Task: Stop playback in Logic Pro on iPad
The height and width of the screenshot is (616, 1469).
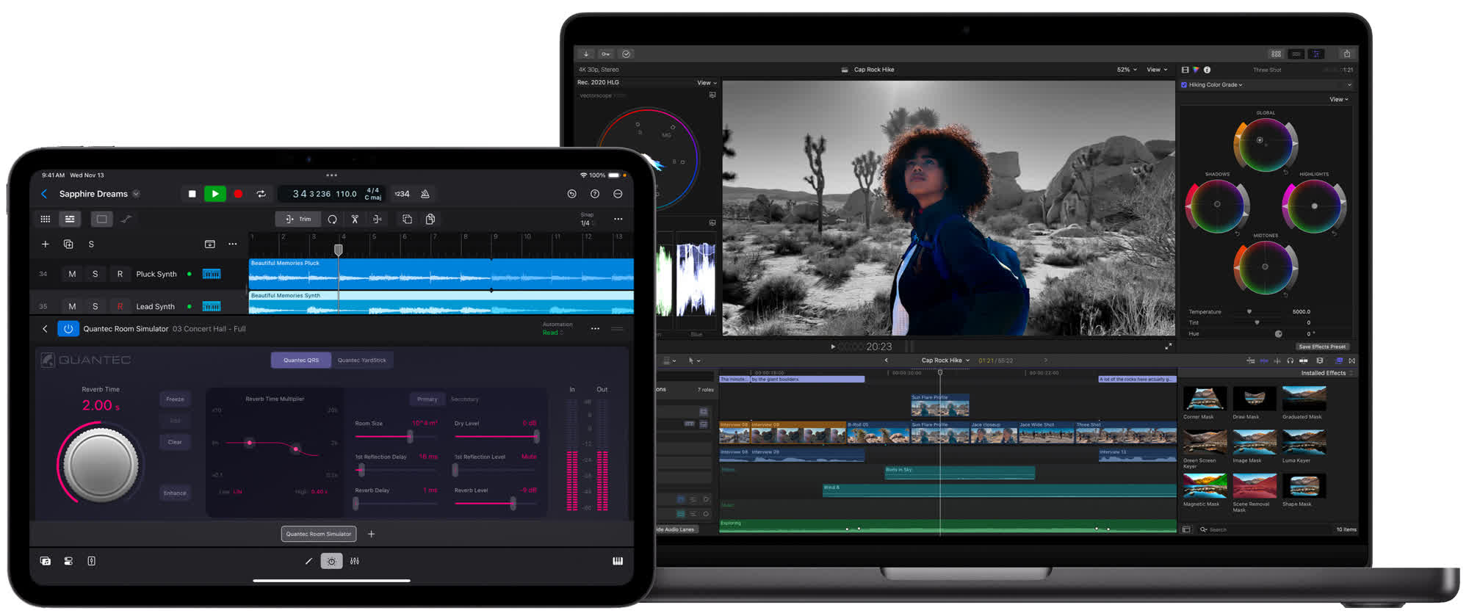Action: pos(192,194)
